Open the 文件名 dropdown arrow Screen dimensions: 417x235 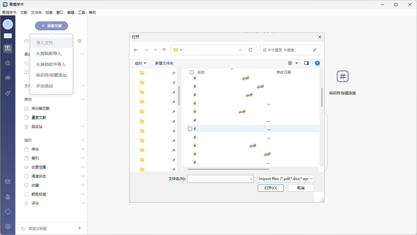(x=251, y=179)
